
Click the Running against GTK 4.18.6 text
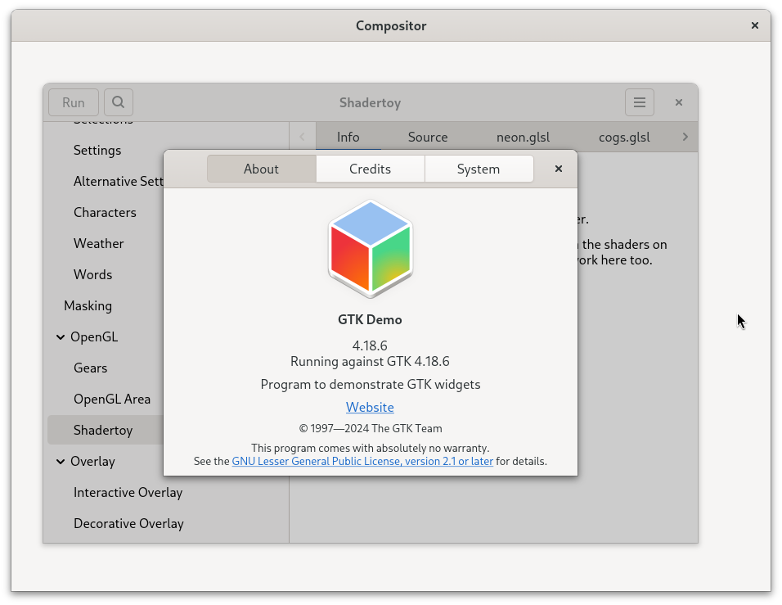click(x=370, y=361)
